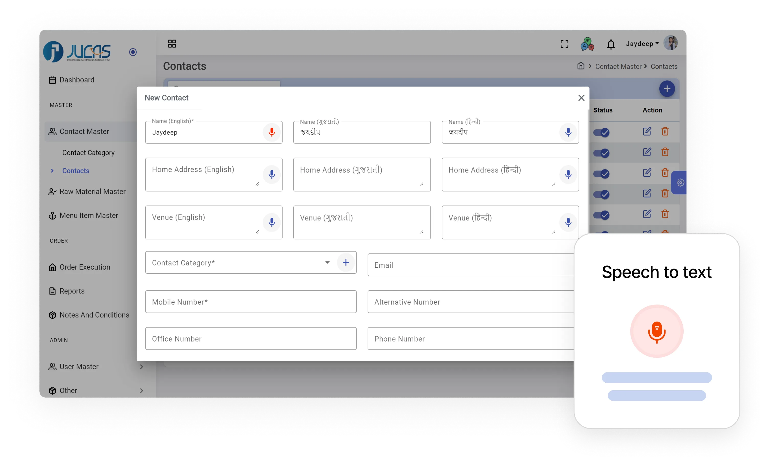Open the notifications bell
765x462 pixels.
pos(611,44)
